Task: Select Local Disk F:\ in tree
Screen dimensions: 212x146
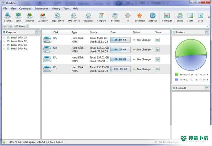Action: (19, 49)
